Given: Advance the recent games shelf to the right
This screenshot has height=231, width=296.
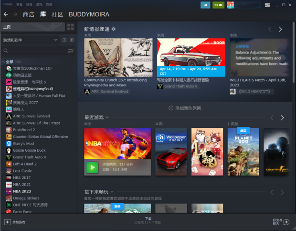Looking at the screenshot, I should pos(282,118).
